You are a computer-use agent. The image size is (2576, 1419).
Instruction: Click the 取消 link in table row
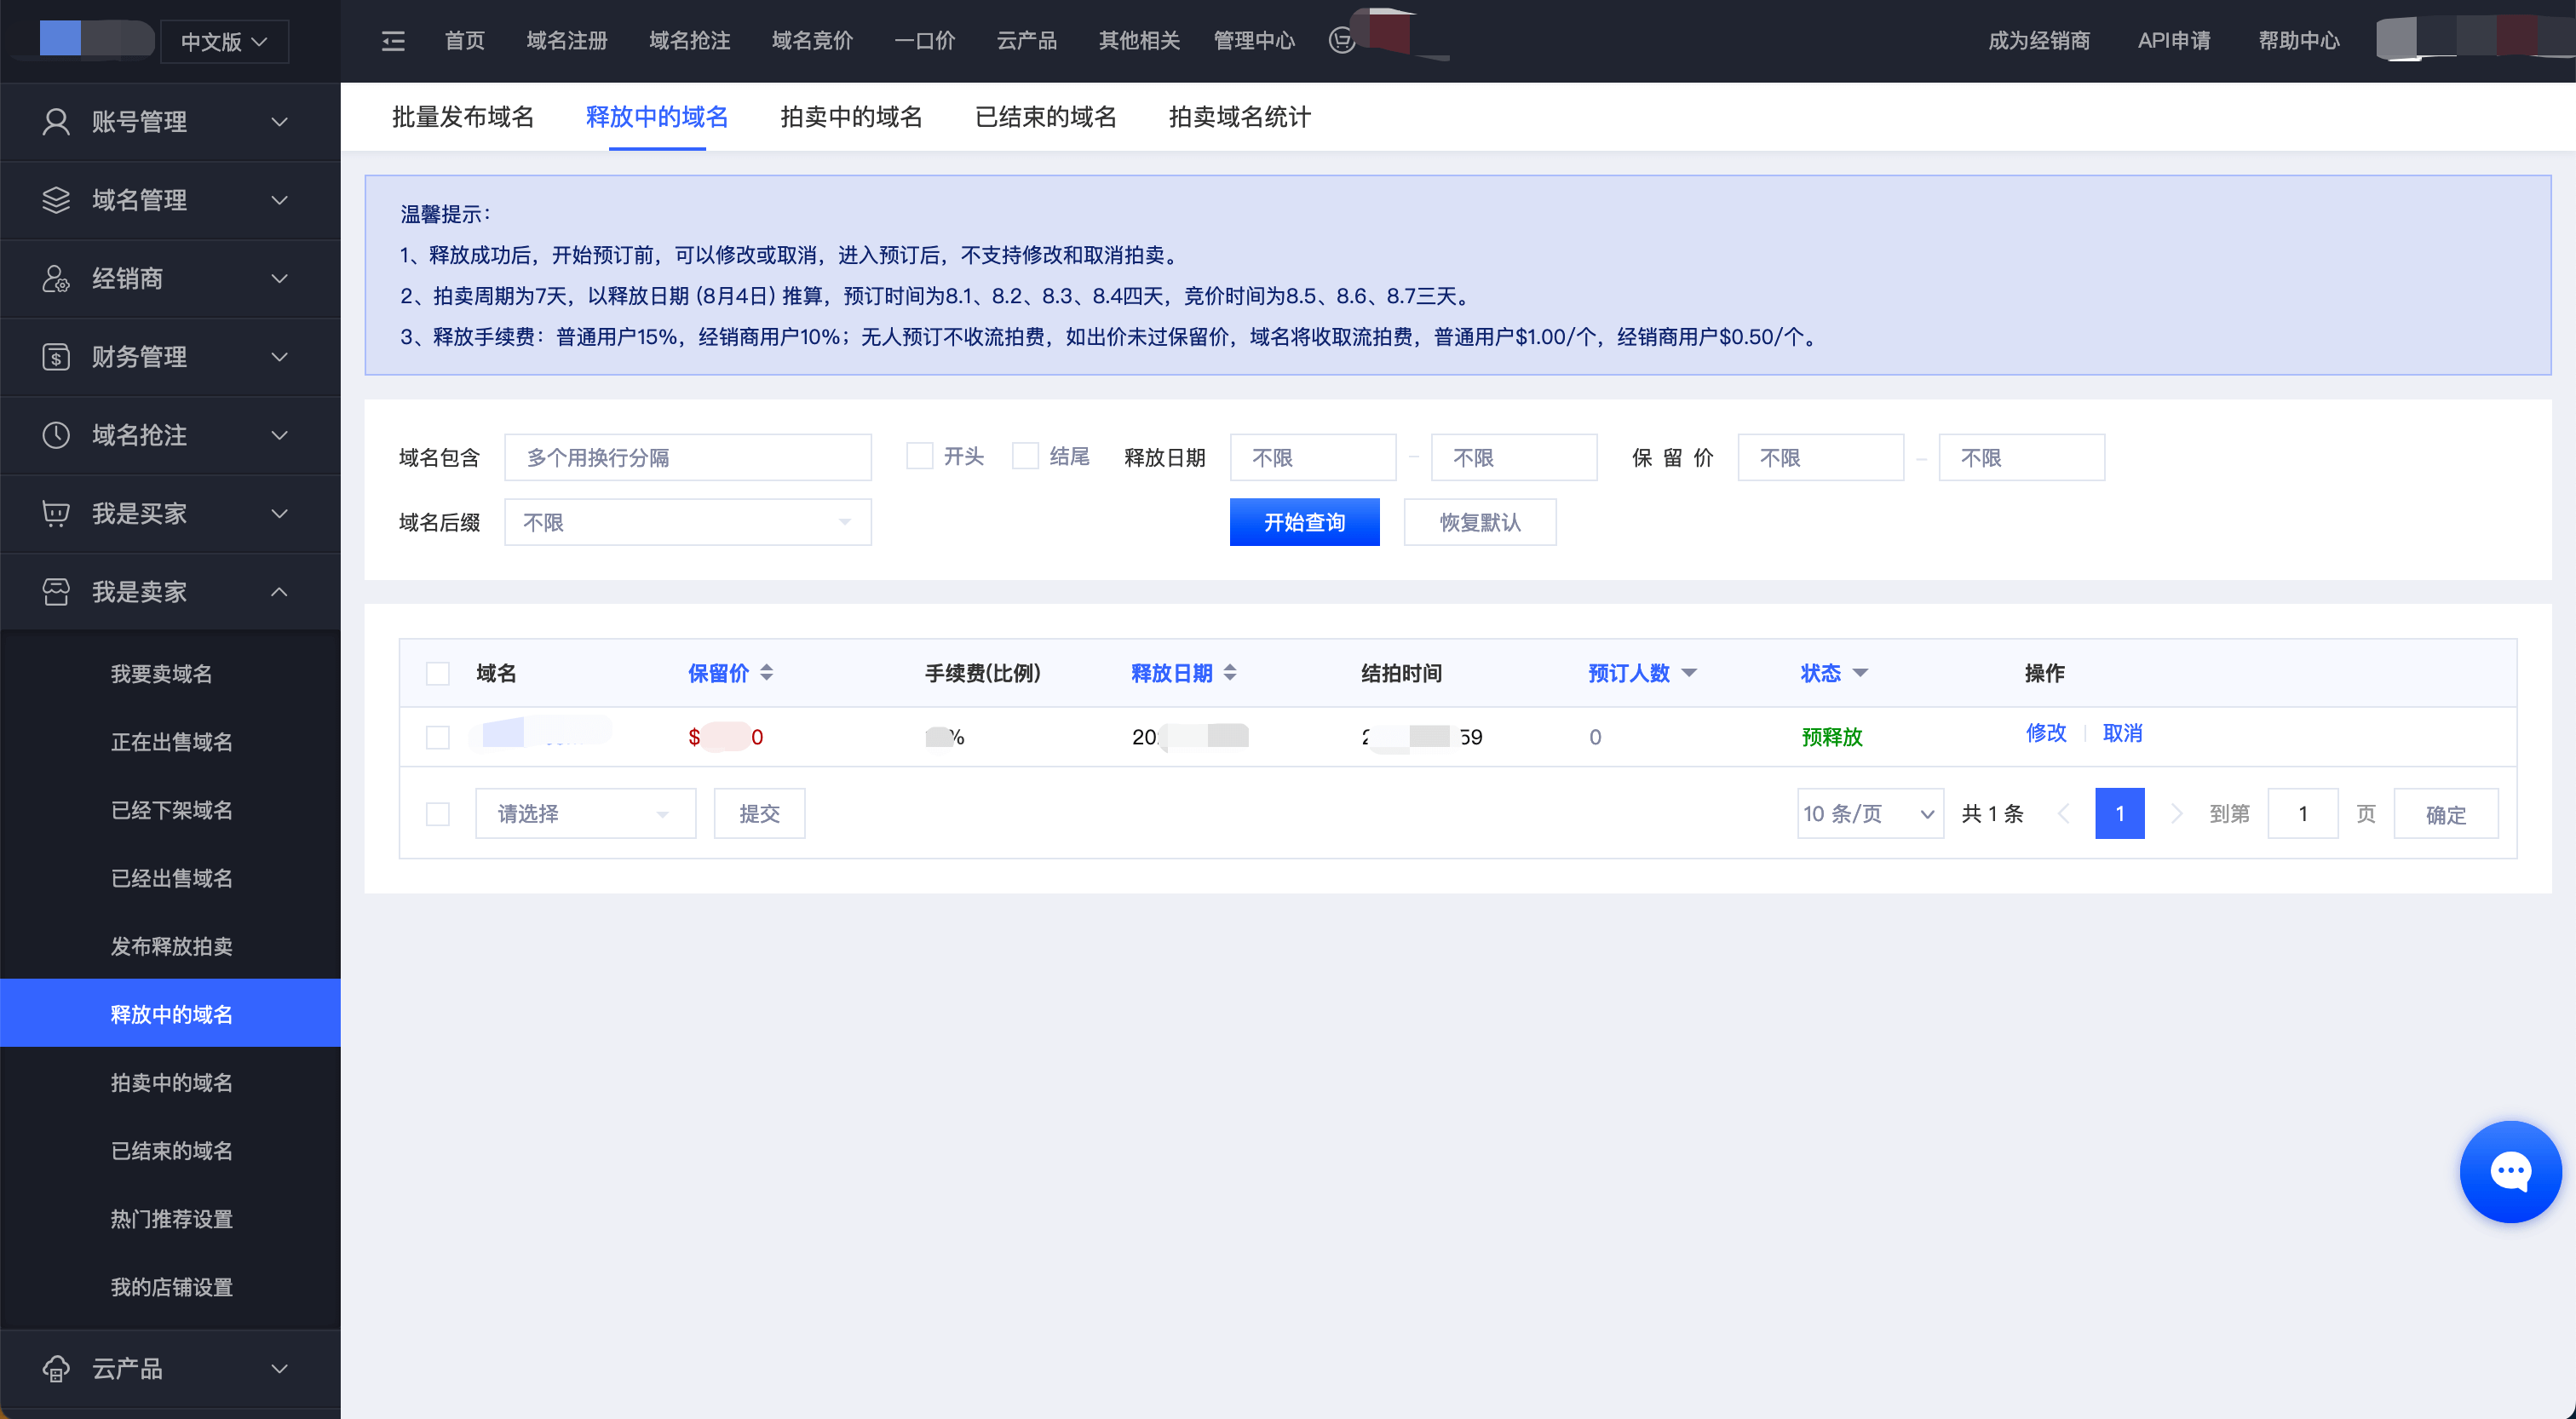[x=2122, y=733]
